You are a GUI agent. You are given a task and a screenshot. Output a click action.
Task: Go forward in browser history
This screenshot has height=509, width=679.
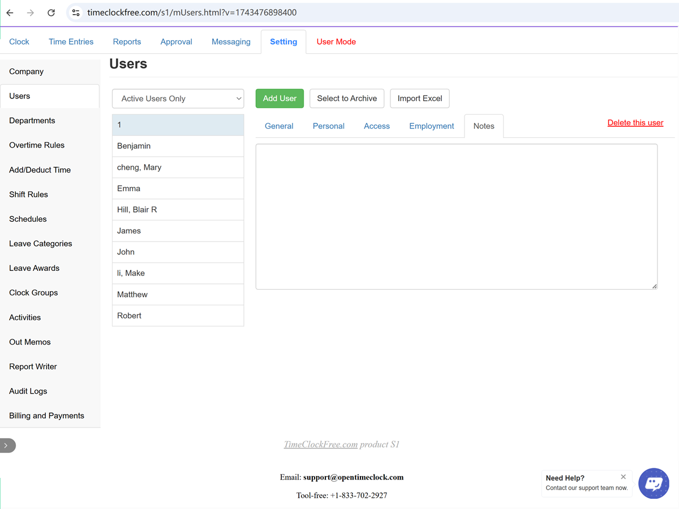pos(31,12)
